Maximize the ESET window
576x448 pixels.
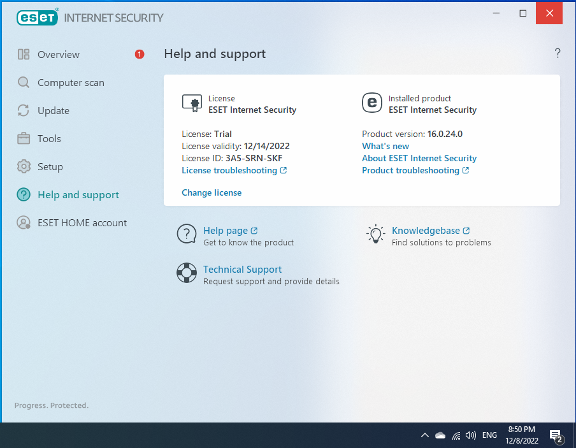[522, 13]
